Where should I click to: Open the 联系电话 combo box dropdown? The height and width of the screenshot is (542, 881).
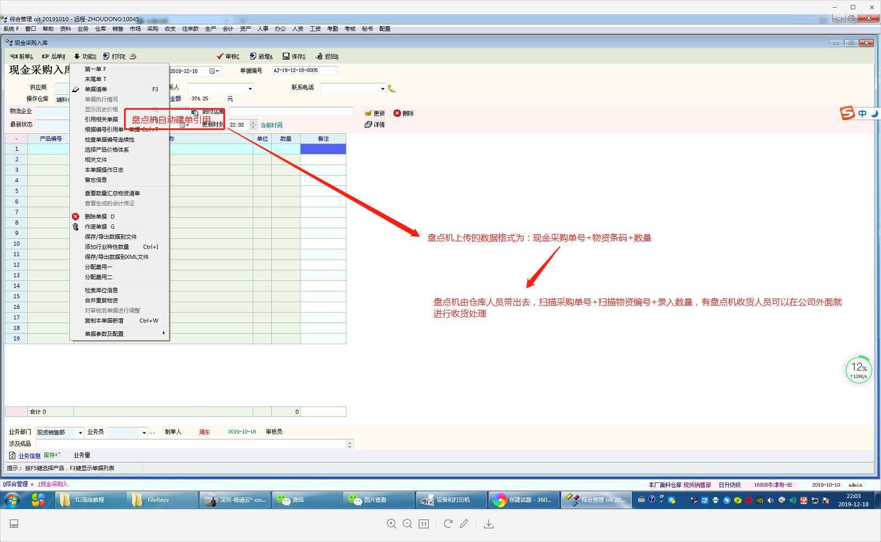[383, 88]
